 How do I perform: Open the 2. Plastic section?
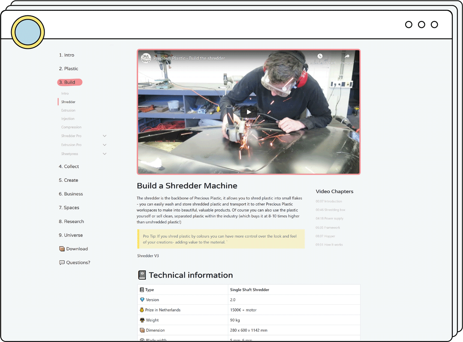pos(69,68)
